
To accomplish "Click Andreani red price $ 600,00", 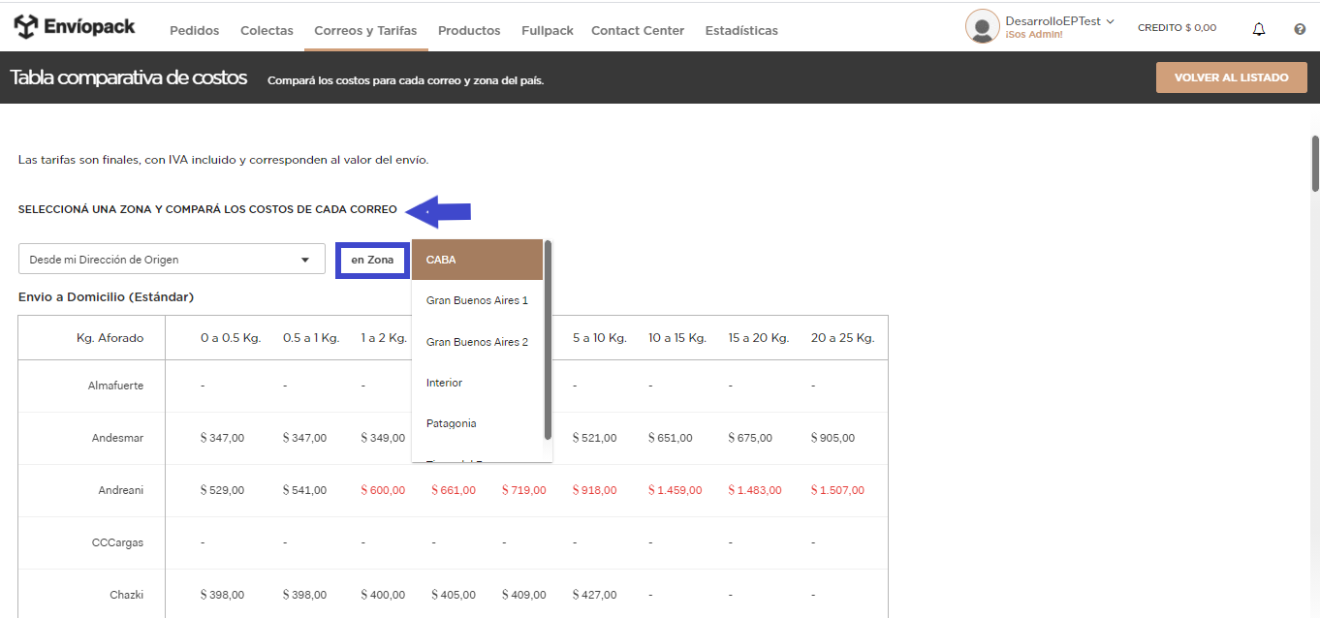I will (383, 490).
